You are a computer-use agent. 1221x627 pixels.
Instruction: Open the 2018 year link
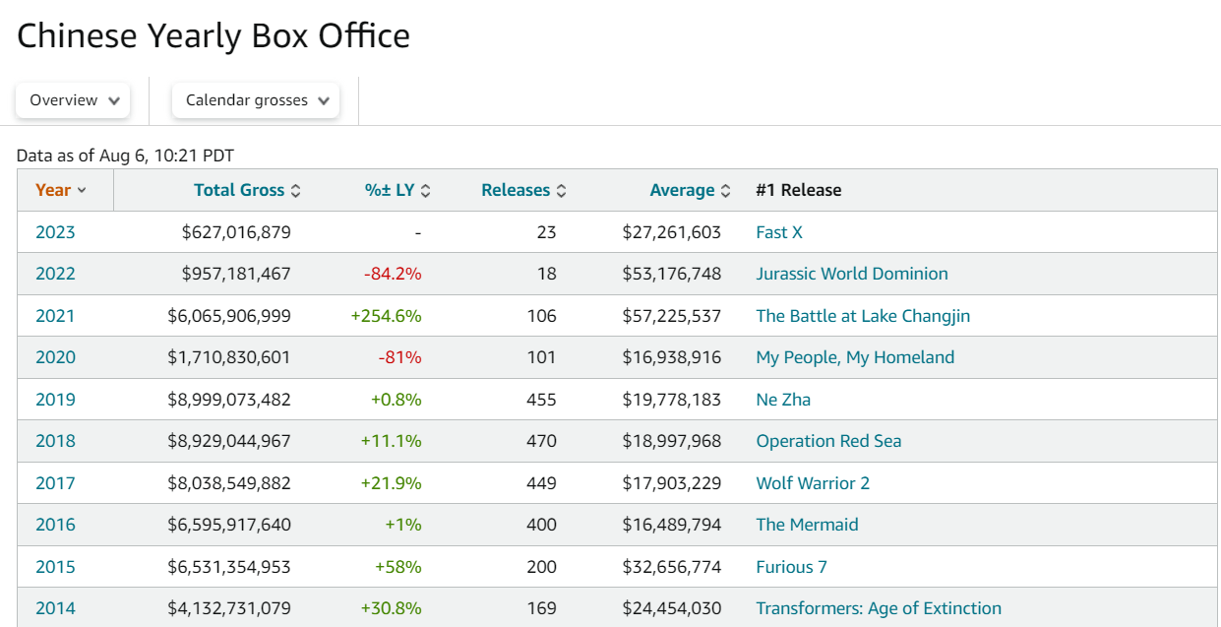pyautogui.click(x=55, y=441)
